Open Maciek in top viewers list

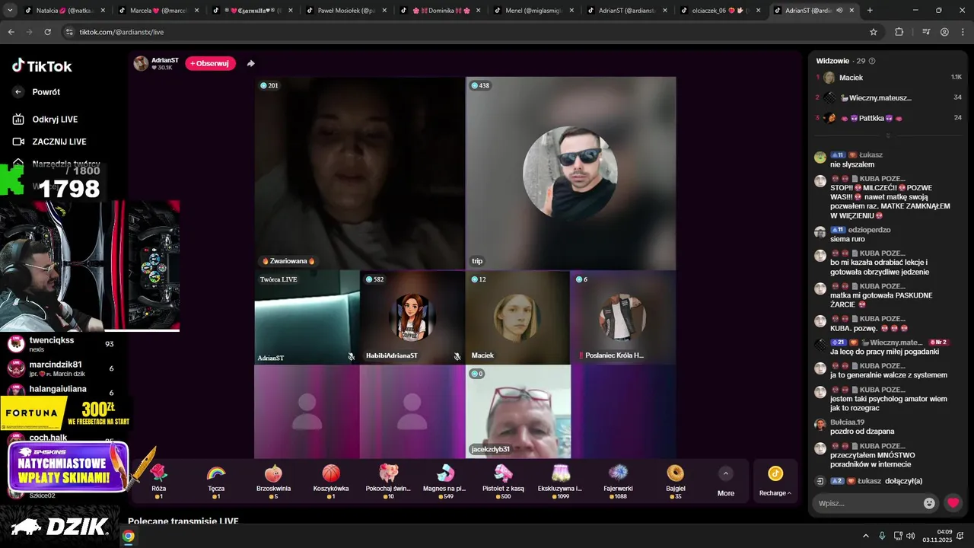click(x=889, y=78)
